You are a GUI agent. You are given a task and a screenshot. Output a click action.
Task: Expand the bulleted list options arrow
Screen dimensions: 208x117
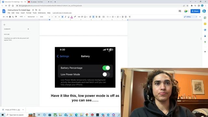[x=115, y=17]
